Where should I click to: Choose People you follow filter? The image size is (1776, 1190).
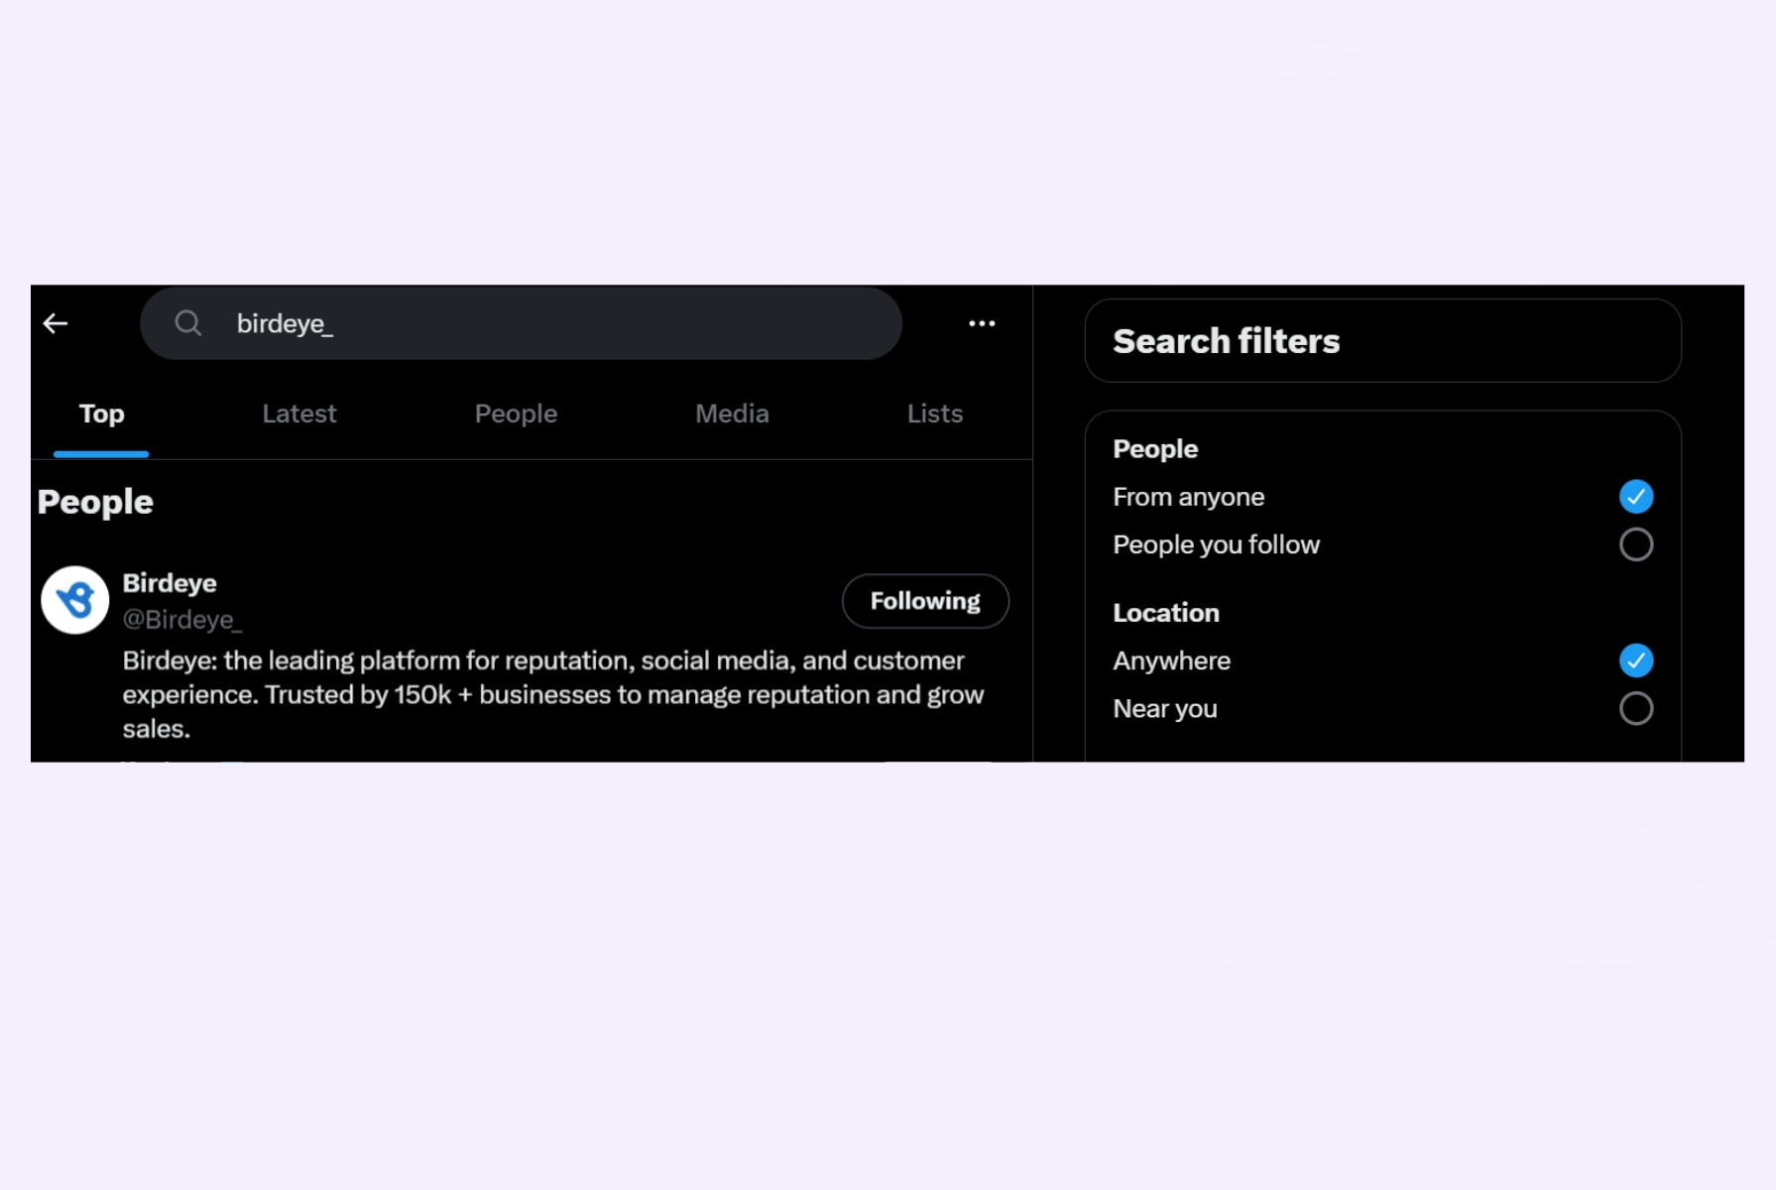[x=1216, y=544]
